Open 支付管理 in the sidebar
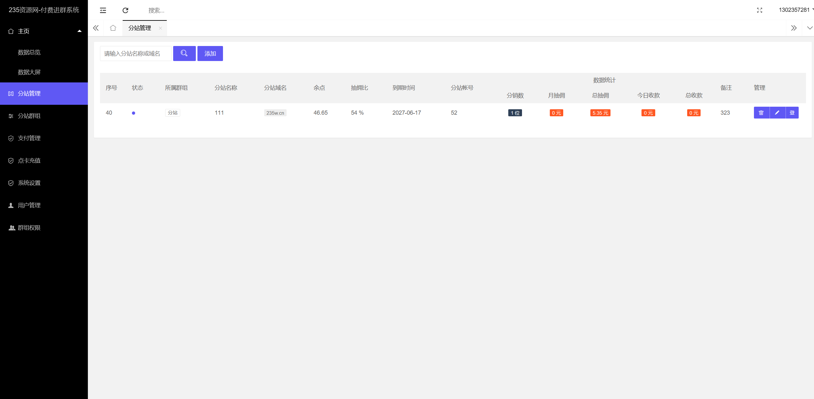Viewport: 814px width, 399px height. pos(29,138)
